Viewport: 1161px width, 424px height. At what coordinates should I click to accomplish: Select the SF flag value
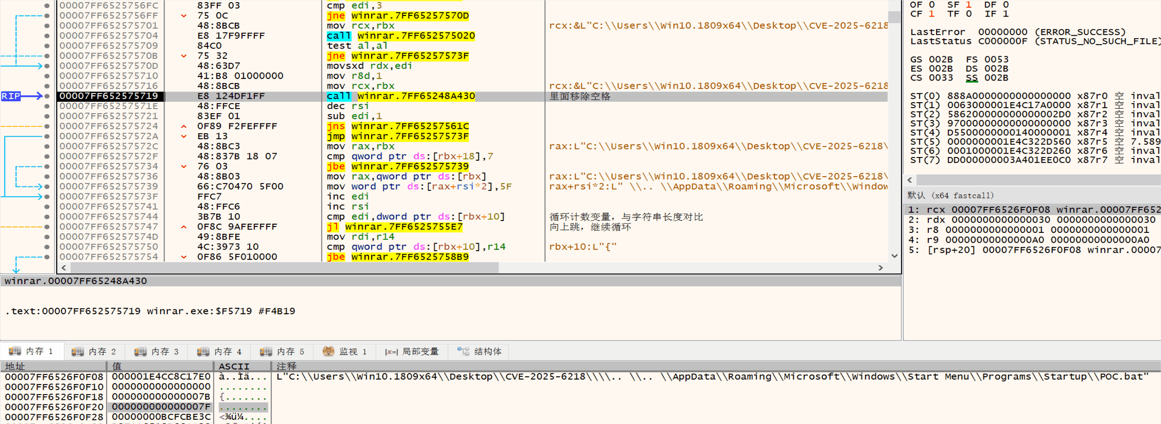[968, 5]
